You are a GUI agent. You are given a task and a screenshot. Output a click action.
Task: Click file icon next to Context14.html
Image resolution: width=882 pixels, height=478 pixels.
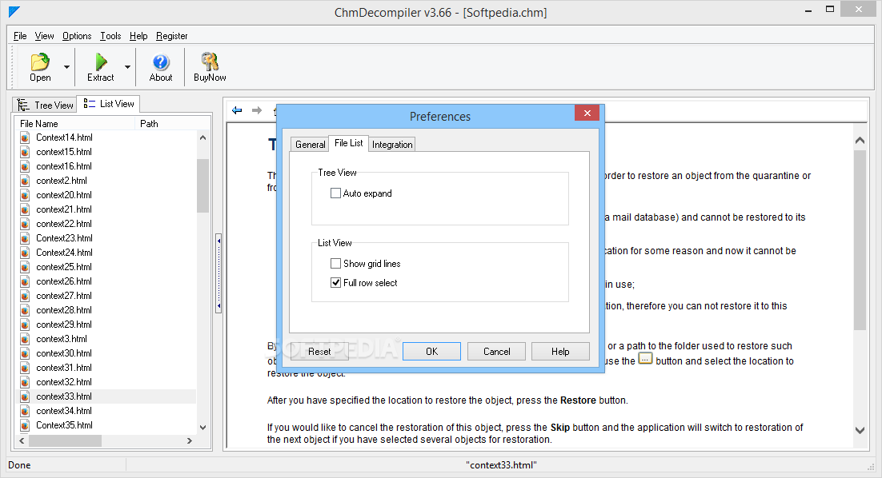click(25, 137)
